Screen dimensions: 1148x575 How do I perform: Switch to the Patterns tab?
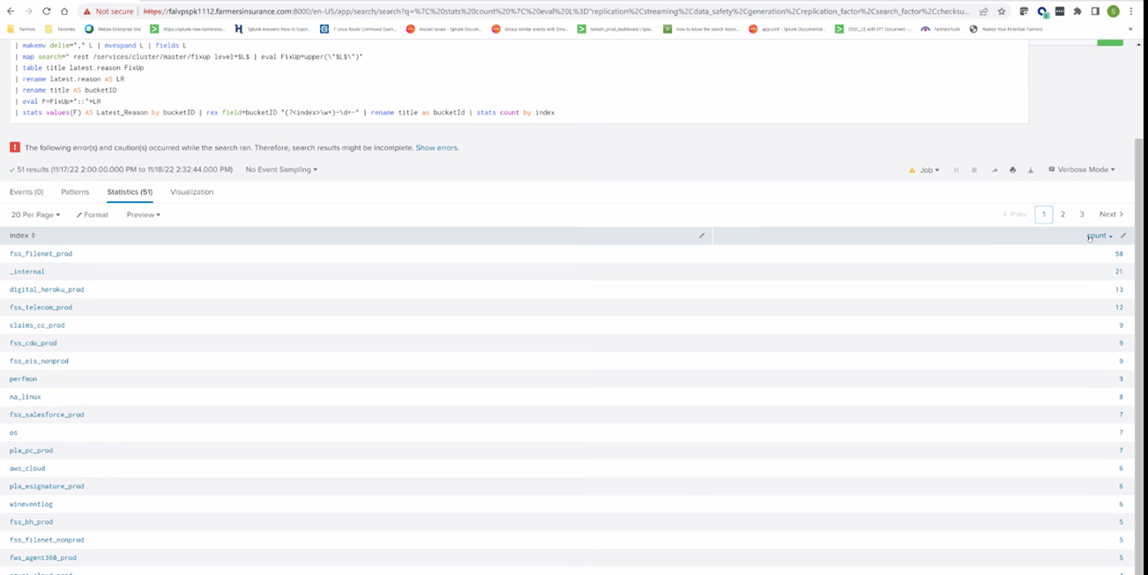click(75, 191)
